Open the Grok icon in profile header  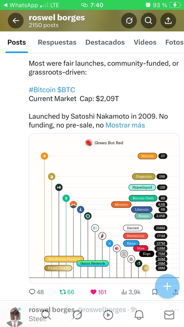(129, 21)
